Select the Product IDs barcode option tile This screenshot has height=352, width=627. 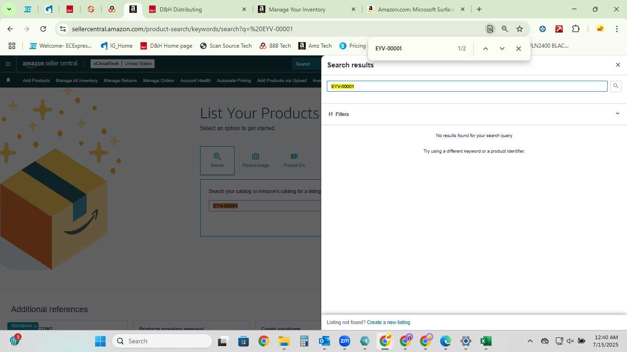click(x=294, y=160)
